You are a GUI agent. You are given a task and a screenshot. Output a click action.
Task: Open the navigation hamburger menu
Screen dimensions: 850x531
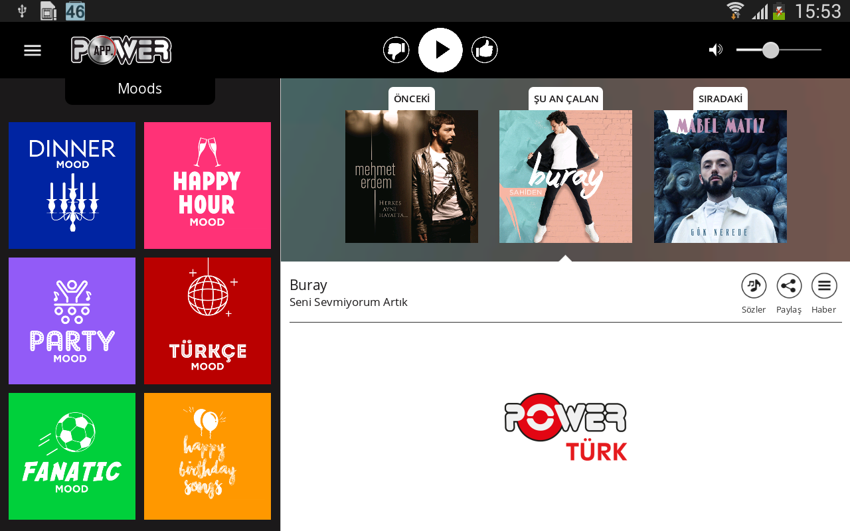32,49
